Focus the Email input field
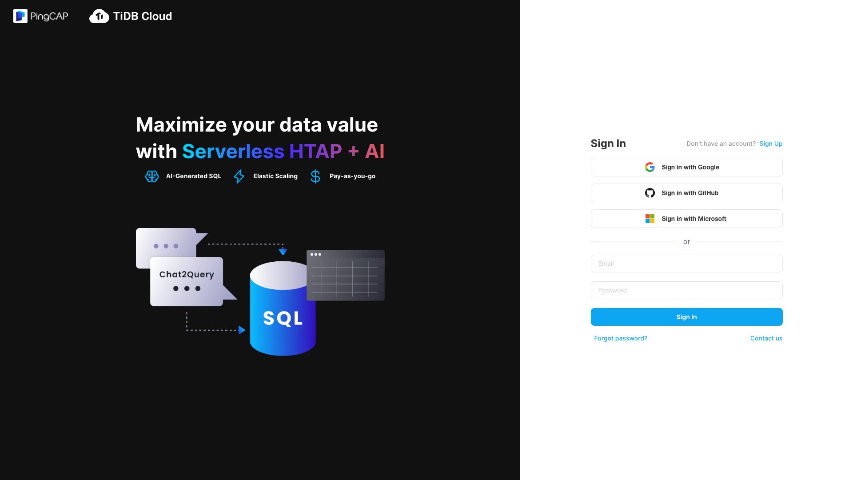The image size is (853, 480). 686,264
